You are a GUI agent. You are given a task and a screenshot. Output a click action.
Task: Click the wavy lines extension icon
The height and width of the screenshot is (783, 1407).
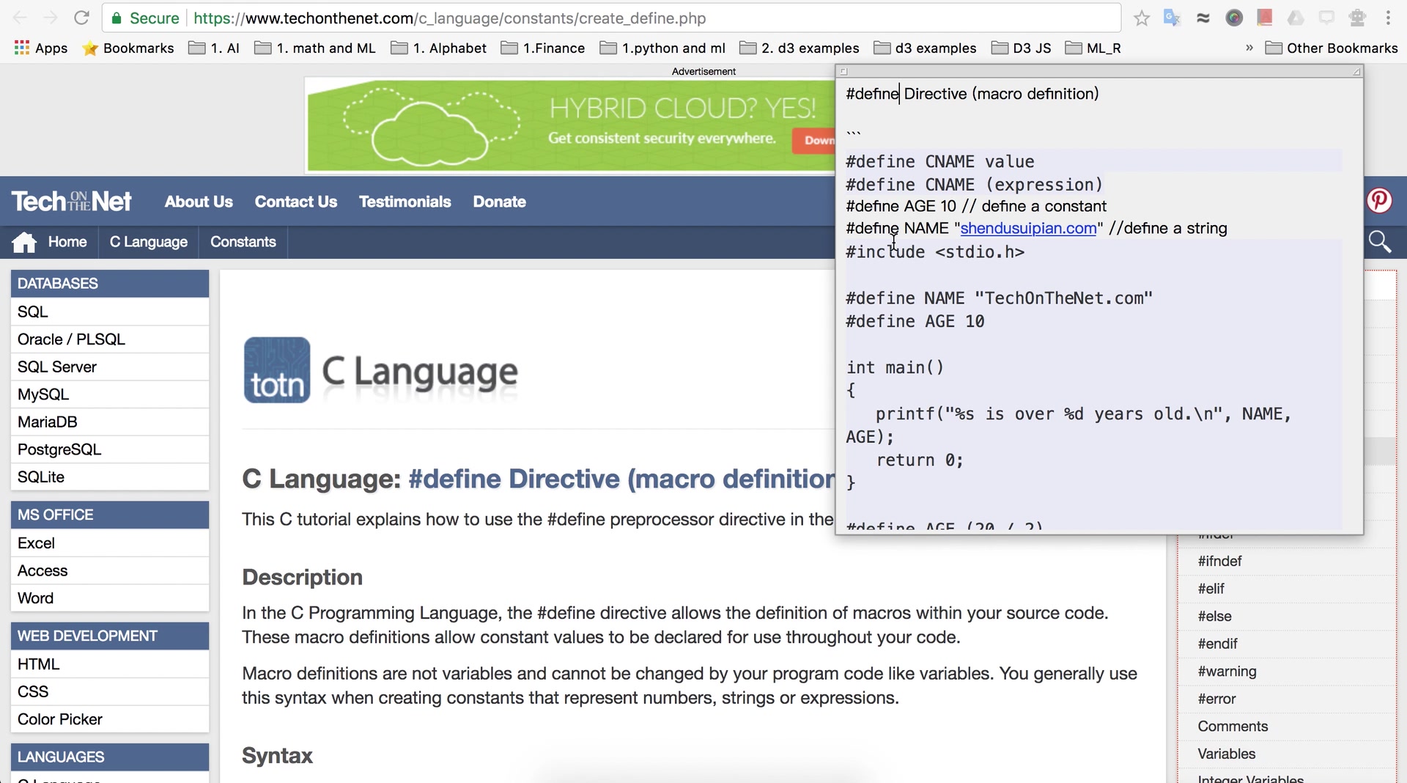click(x=1203, y=18)
